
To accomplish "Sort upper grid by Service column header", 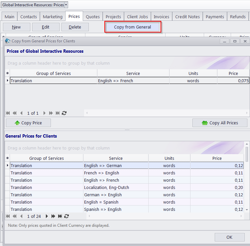I will coord(133,73).
